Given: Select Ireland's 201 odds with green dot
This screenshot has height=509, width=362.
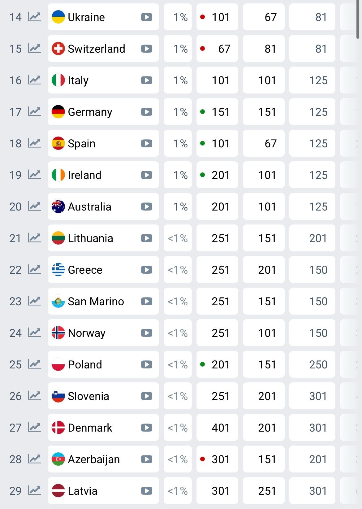Looking at the screenshot, I should coord(217,175).
